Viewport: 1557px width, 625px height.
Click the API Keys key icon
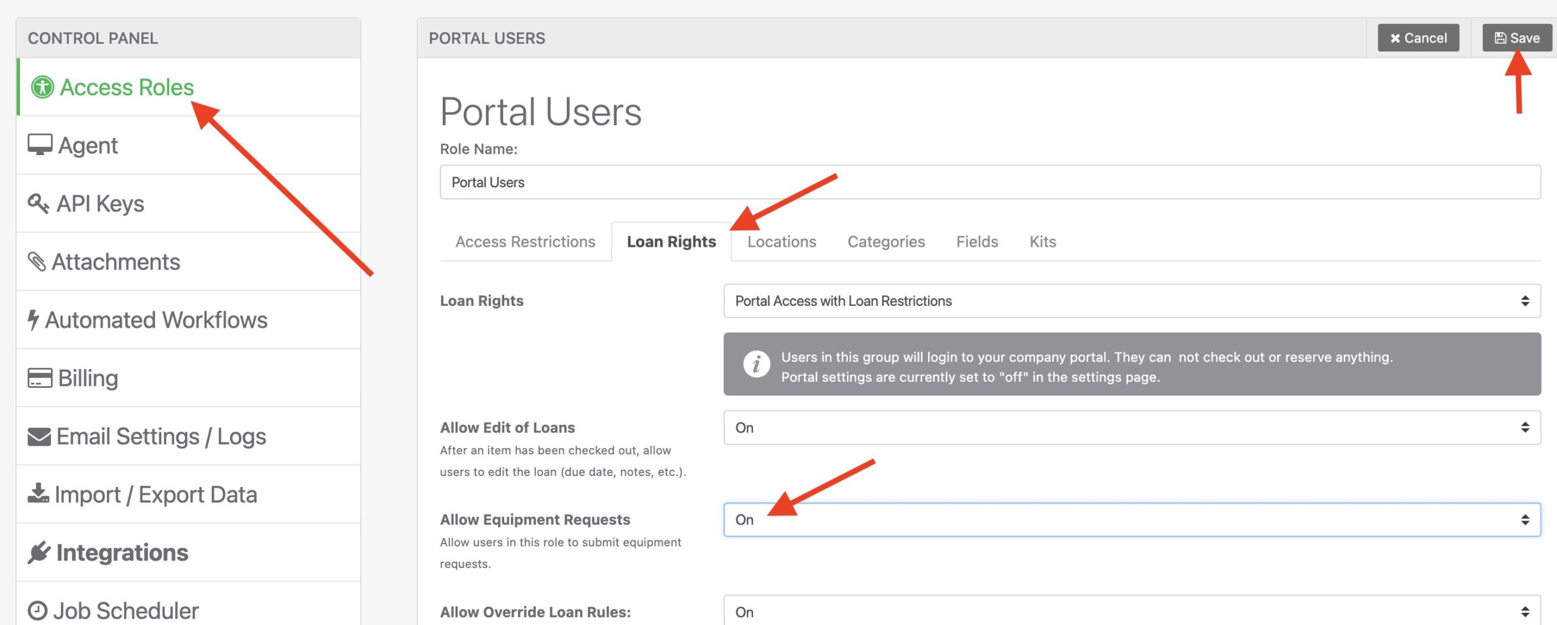coord(38,203)
